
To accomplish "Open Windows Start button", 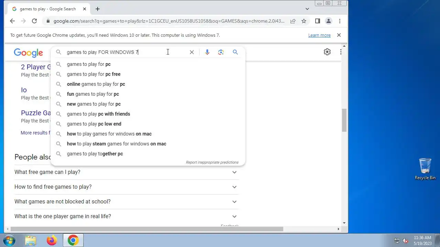I will [x=9, y=240].
